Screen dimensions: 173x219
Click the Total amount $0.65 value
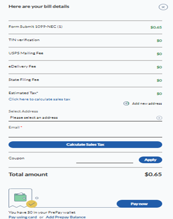[x=153, y=174]
